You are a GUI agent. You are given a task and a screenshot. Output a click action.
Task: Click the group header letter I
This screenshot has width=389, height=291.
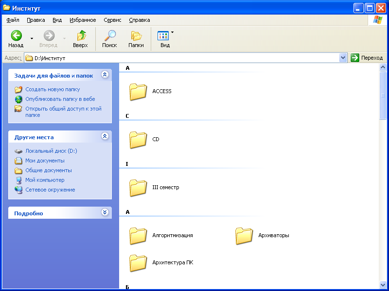127,164
